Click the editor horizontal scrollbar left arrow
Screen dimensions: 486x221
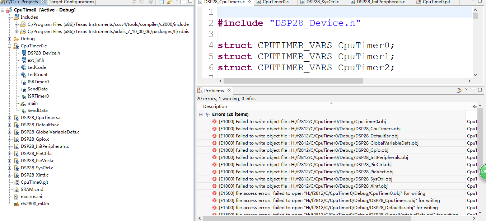click(x=220, y=80)
